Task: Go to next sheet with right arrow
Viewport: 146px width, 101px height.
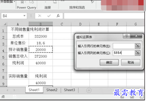Action: click(14, 90)
